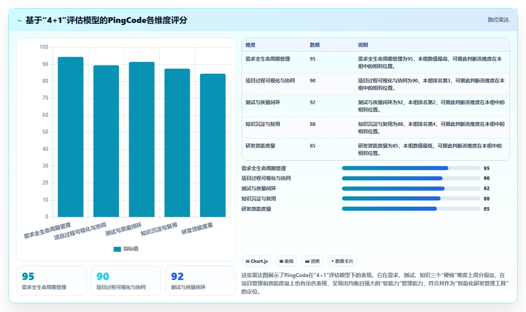Click the 研发效能度量 progress bar
The height and width of the screenshot is (312, 526).
point(411,209)
